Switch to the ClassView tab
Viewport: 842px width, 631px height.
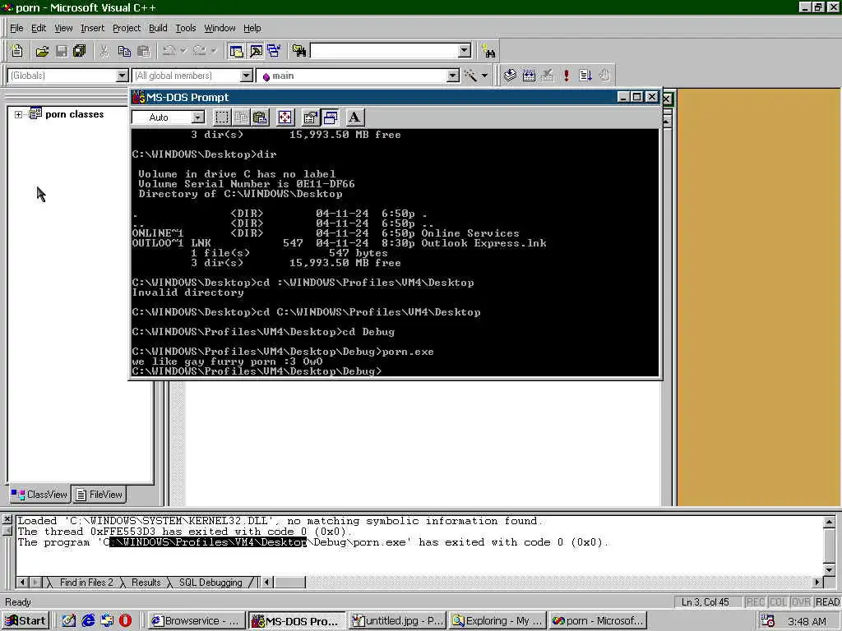pos(39,494)
